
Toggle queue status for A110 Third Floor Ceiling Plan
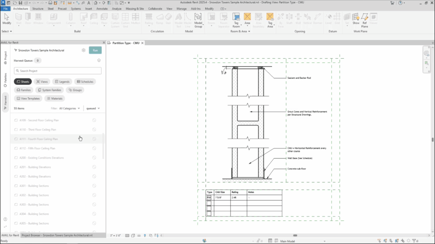(94, 129)
